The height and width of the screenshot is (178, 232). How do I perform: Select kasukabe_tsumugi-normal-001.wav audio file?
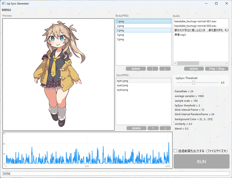point(201,21)
